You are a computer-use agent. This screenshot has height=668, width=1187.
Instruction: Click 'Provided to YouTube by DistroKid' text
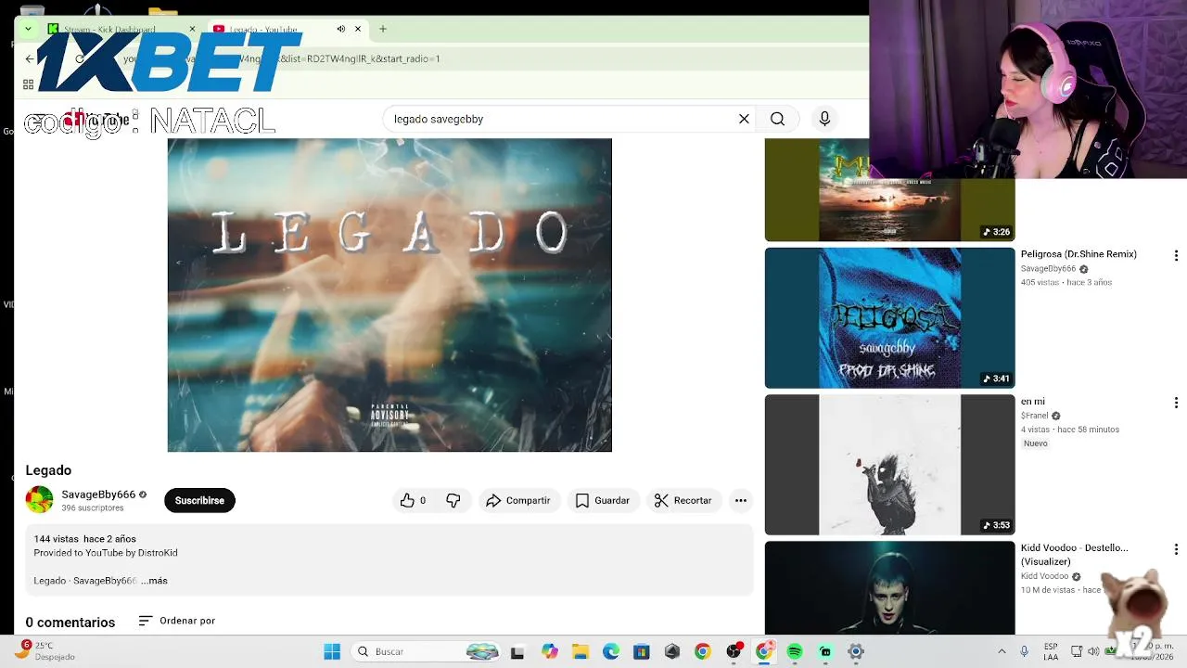tap(106, 553)
